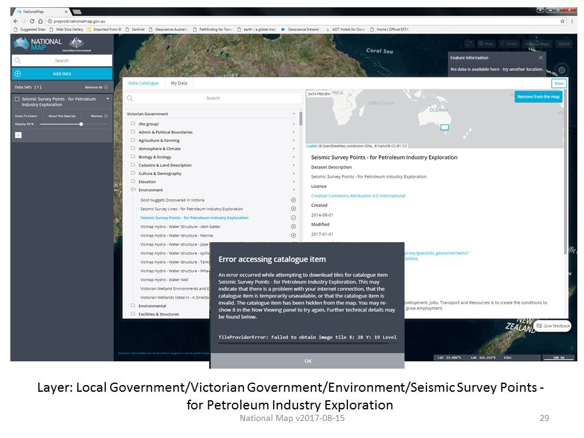This screenshot has height=438, width=584.
Task: Click the Add data button
Action: coord(62,74)
